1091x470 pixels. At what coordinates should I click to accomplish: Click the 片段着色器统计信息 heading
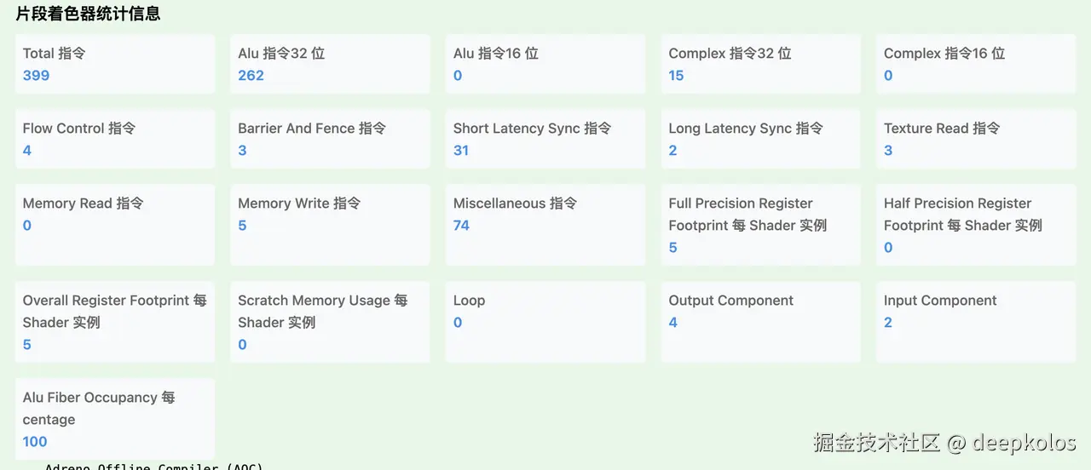pos(88,14)
